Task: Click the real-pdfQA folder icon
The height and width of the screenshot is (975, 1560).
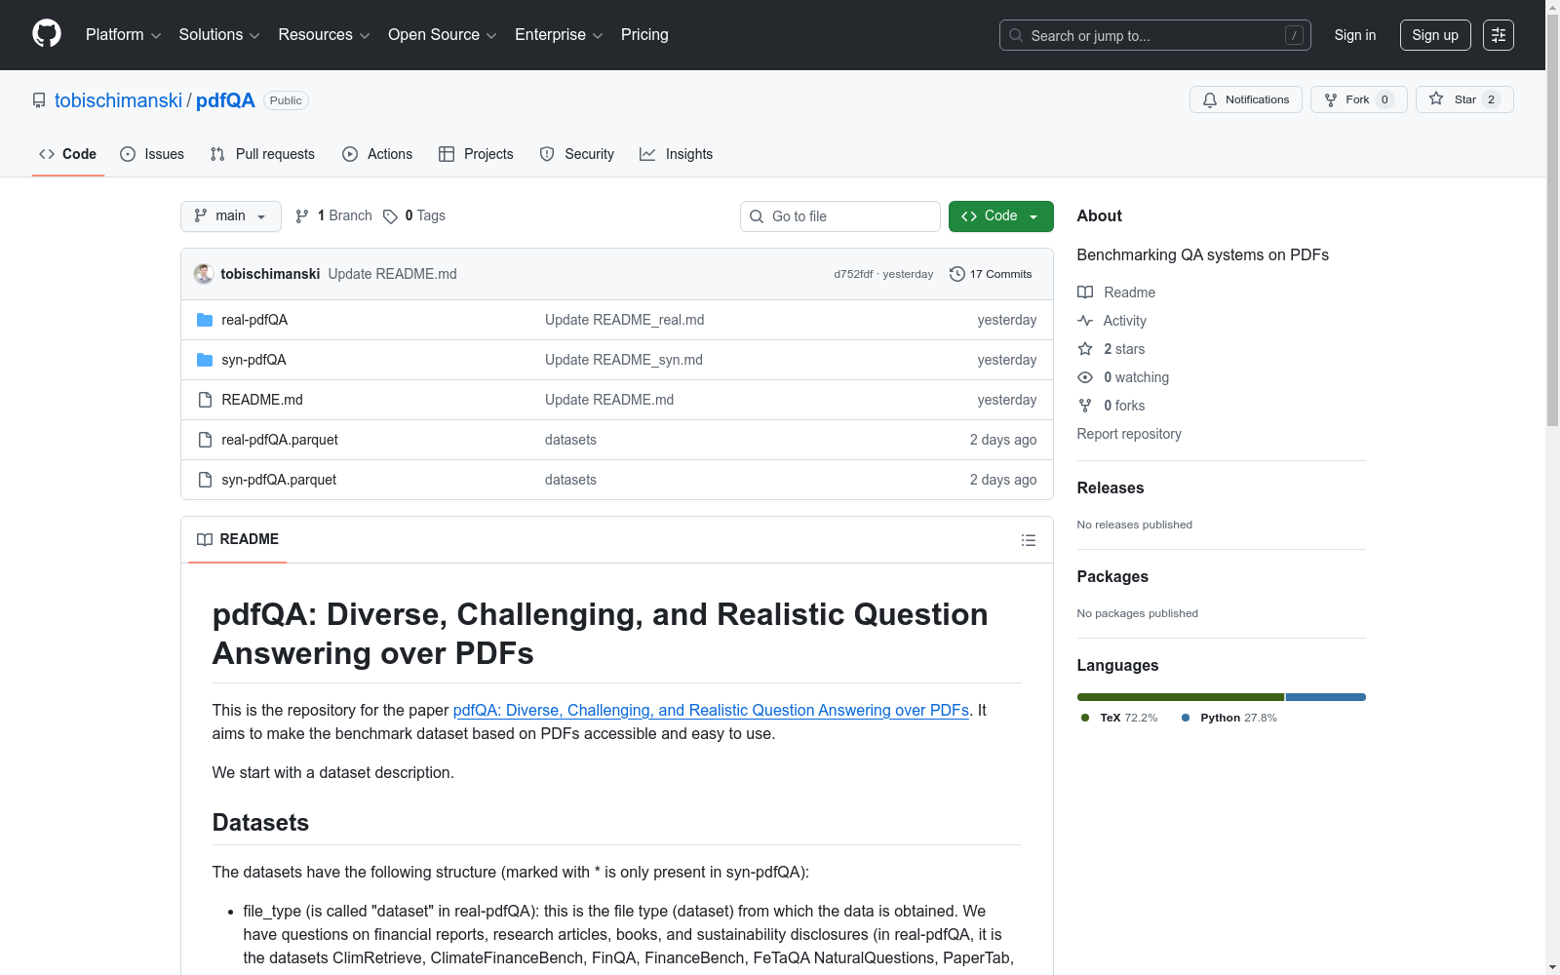Action: coord(205,320)
